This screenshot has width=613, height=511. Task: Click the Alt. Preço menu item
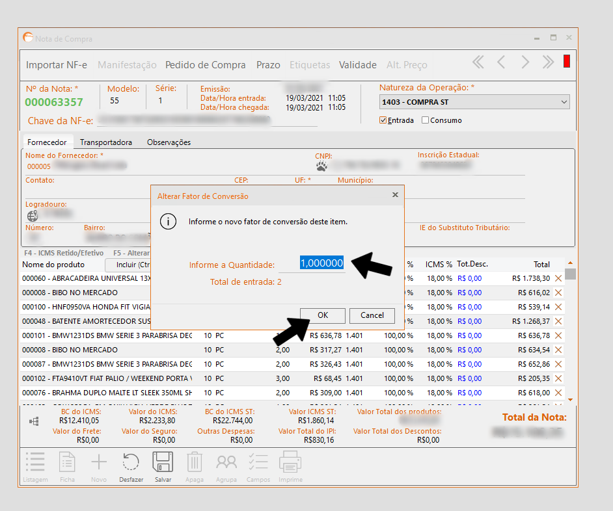pos(407,65)
